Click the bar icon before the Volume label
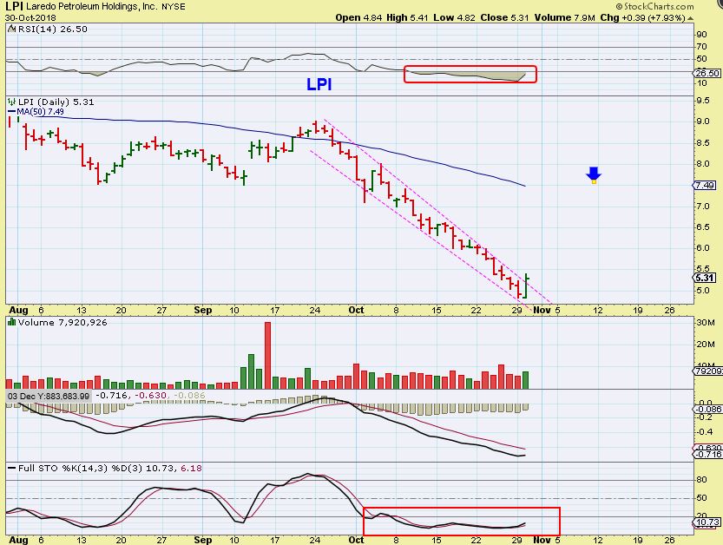This screenshot has height=545, width=723. (12, 322)
